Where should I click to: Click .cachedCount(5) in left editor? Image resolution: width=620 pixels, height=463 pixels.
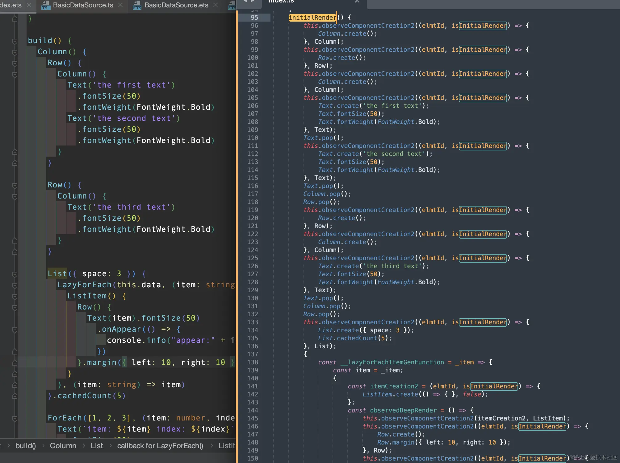89,396
